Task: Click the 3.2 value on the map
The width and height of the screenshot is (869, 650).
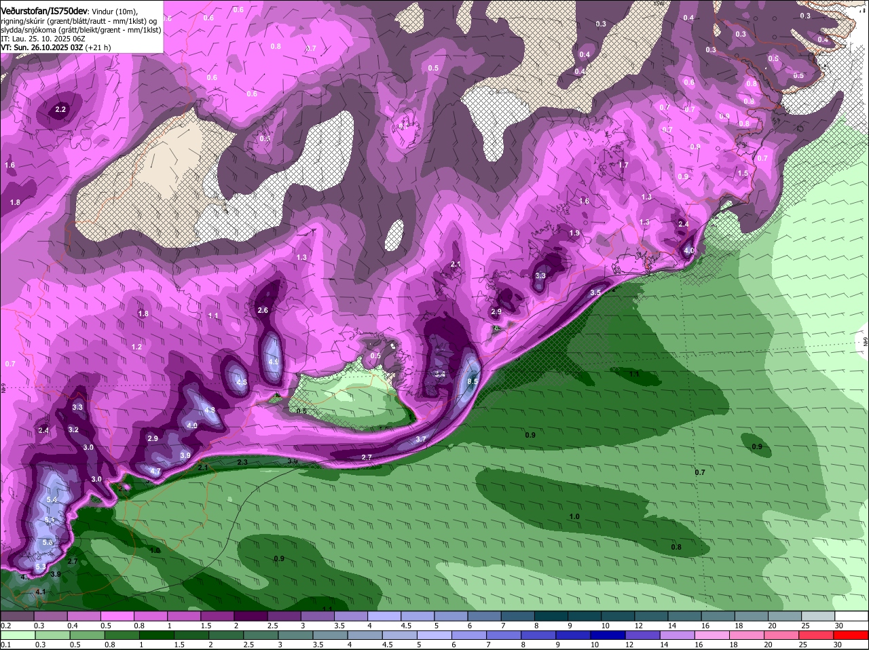Action: point(73,430)
